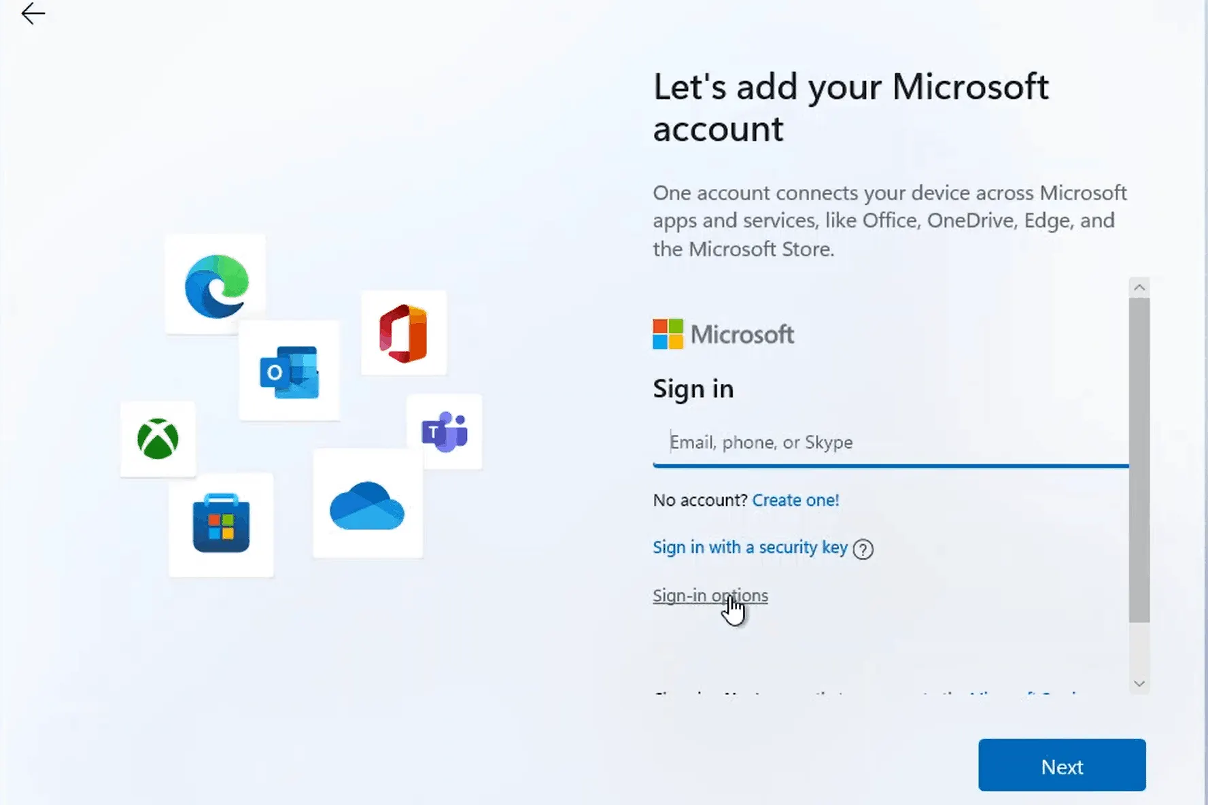Select Sign in with a security key
This screenshot has width=1208, height=805.
pyautogui.click(x=749, y=547)
